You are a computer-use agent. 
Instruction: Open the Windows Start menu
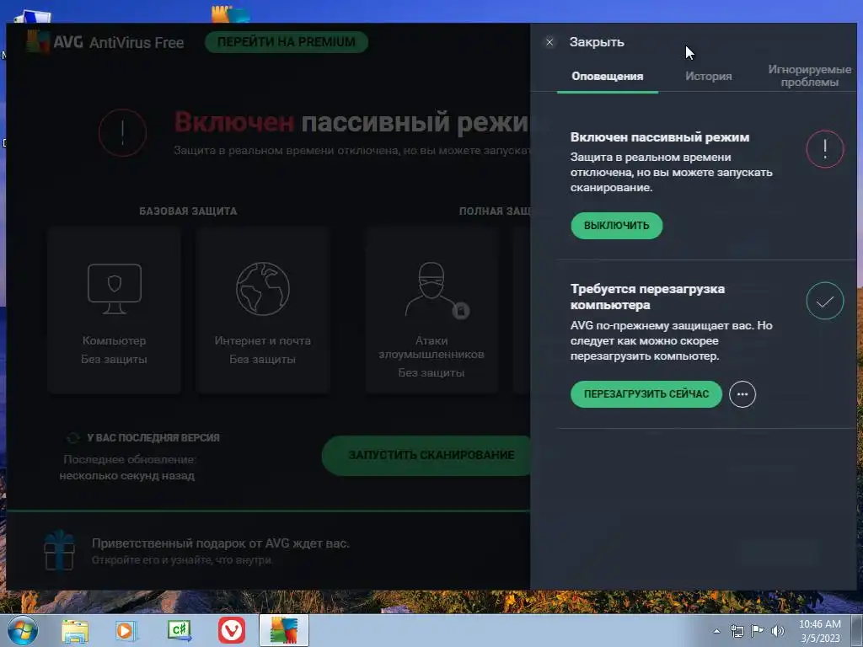pos(23,630)
